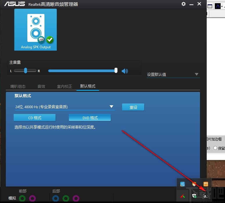
Task: Open the settings gear in the title bar
Action: (x=183, y=4)
